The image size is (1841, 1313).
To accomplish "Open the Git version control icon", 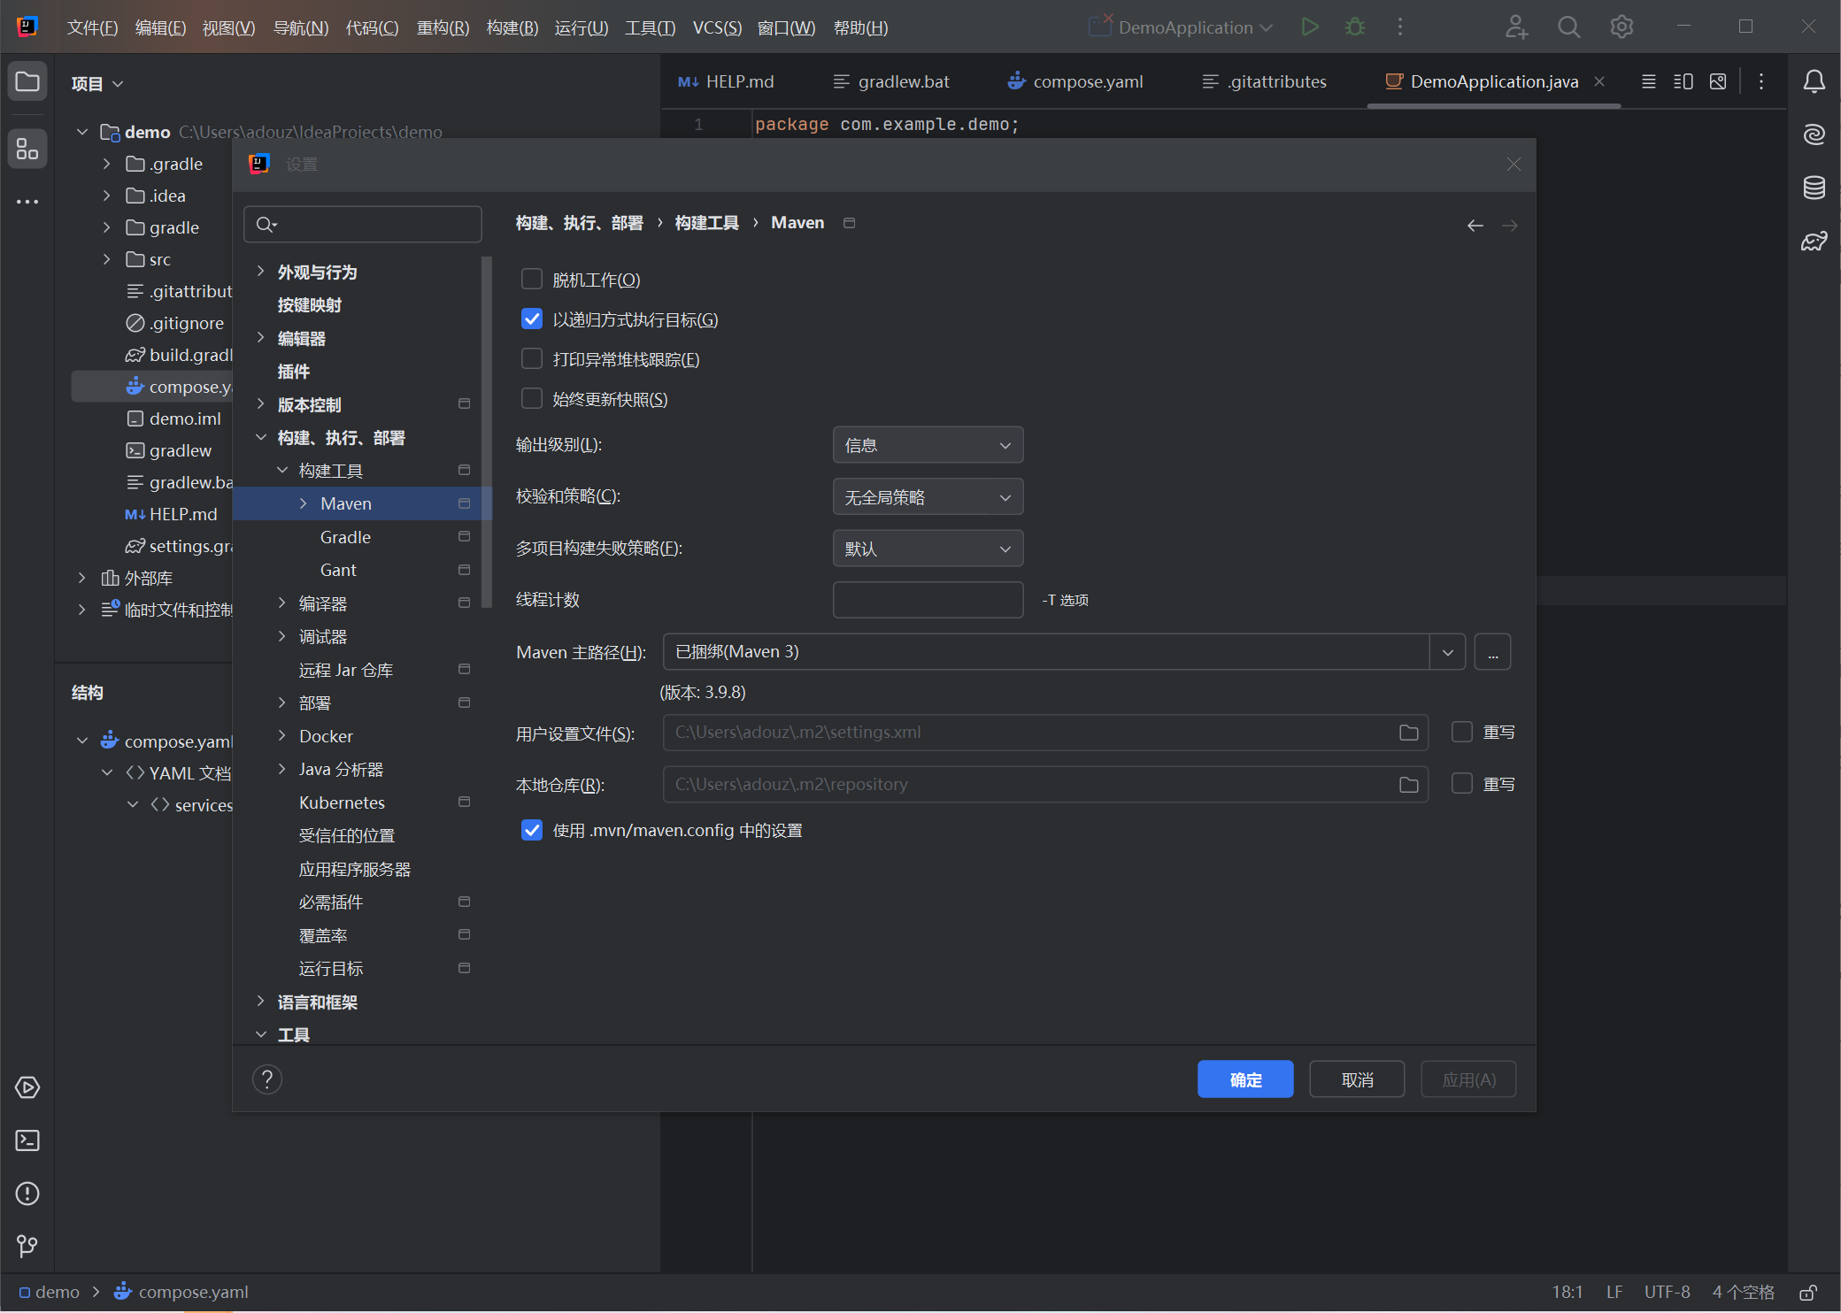I will [27, 1247].
